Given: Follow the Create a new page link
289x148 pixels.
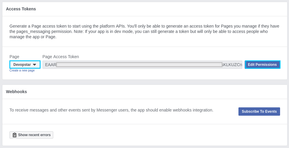Looking at the screenshot, I should 22,71.
